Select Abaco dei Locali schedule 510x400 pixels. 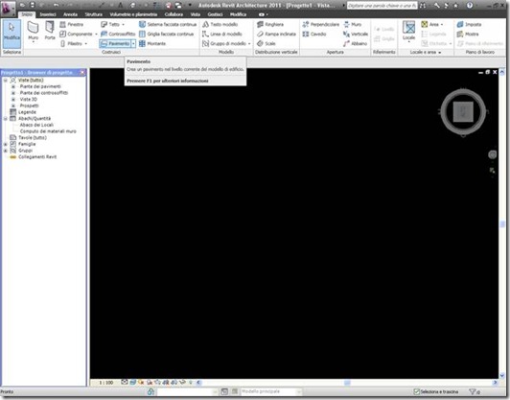pyautogui.click(x=36, y=125)
